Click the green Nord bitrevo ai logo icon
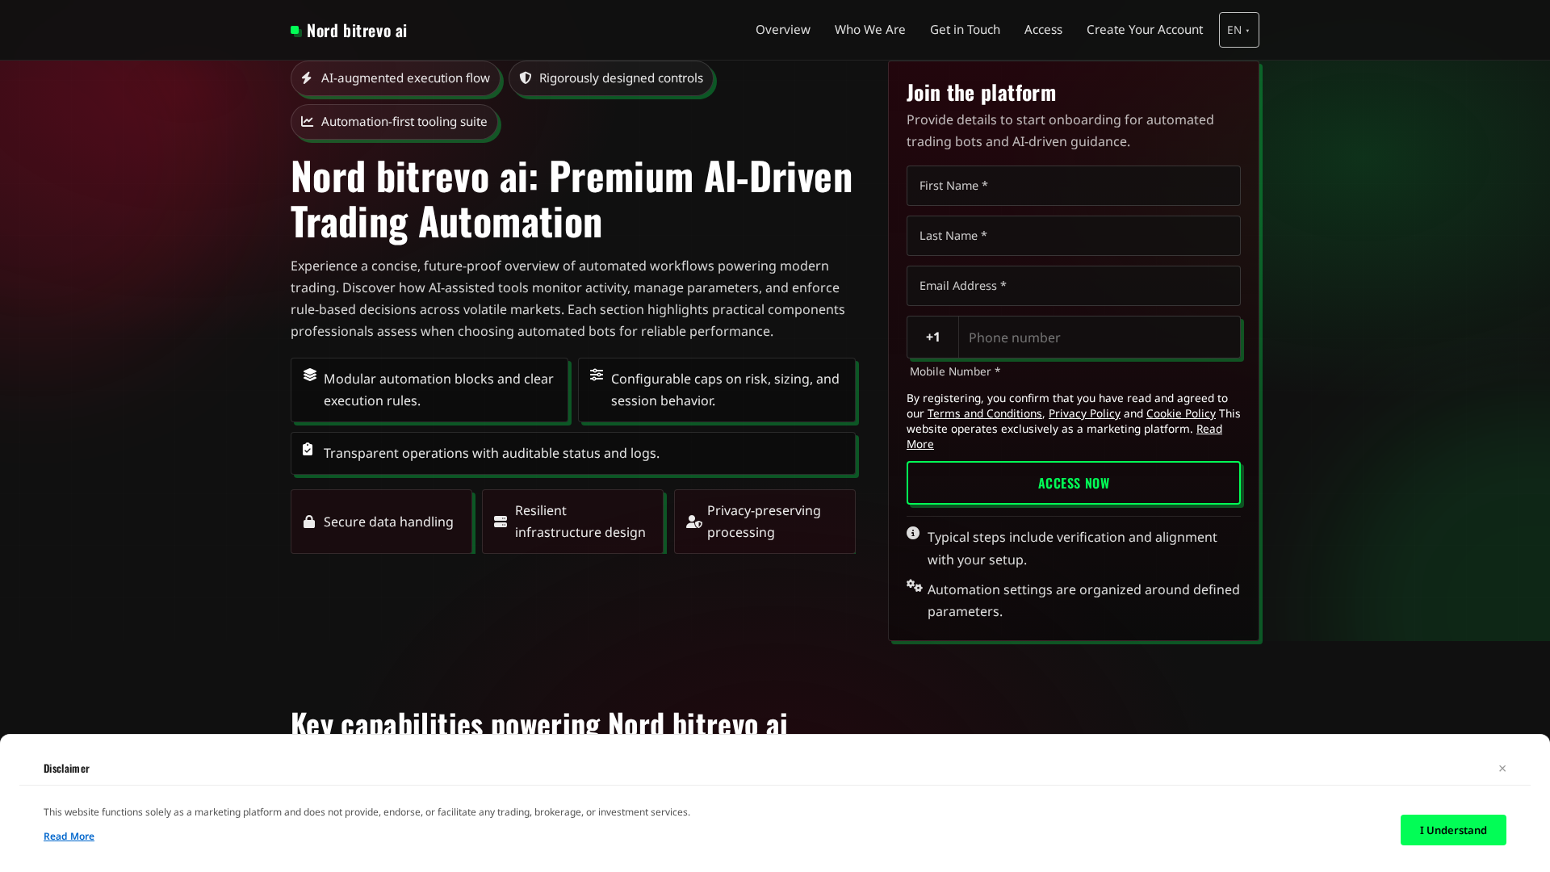 (x=296, y=31)
